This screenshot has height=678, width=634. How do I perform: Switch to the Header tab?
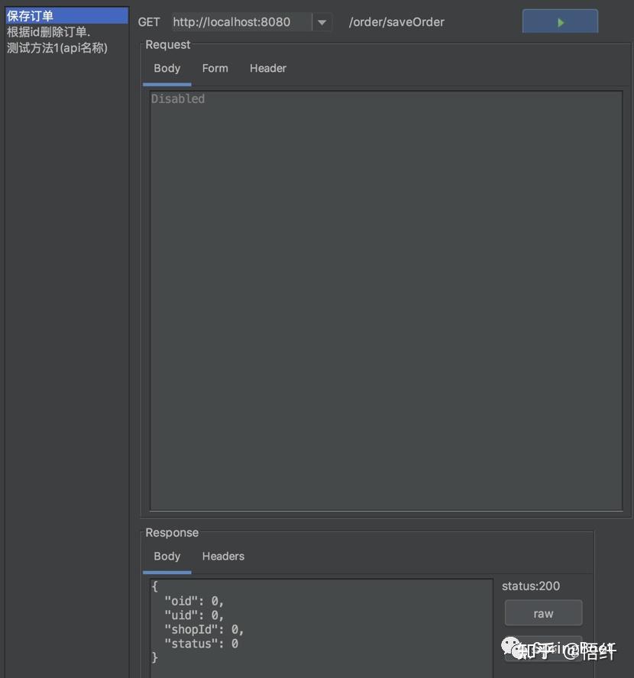click(267, 68)
